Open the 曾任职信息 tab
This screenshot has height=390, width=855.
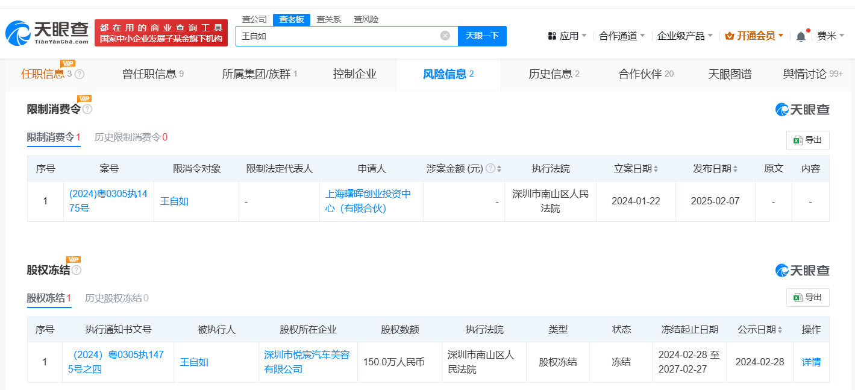(152, 74)
